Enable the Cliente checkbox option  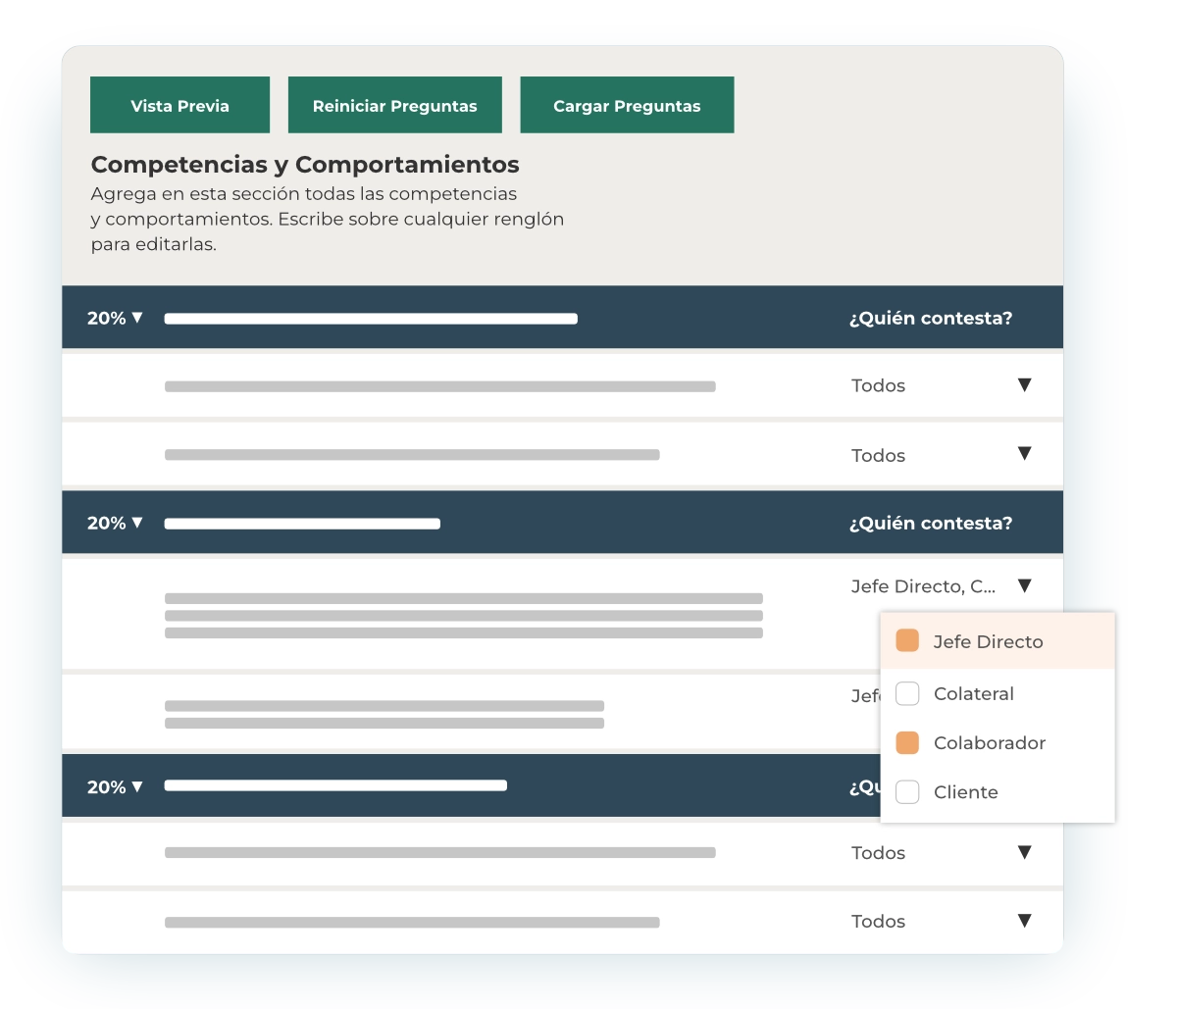click(907, 792)
